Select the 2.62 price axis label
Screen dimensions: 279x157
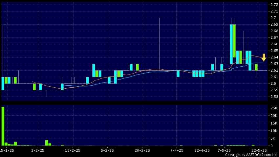(x=274, y=70)
